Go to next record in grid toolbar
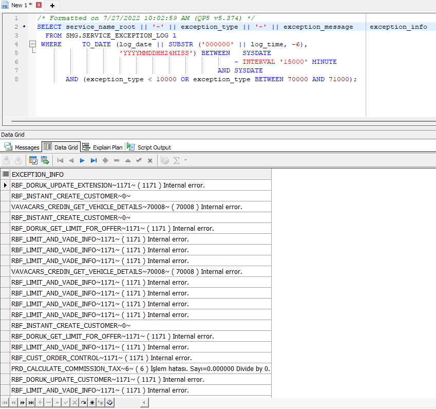The height and width of the screenshot is (409, 436). click(x=82, y=160)
